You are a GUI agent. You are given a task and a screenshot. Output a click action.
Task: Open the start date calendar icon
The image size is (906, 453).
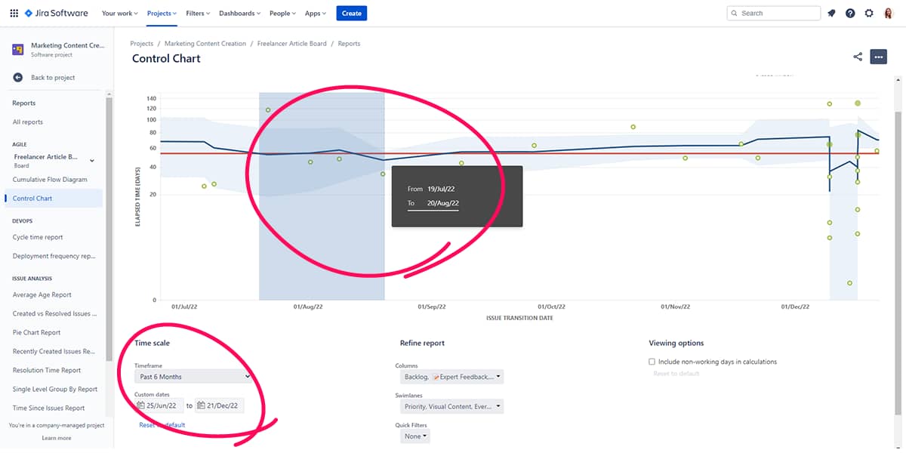point(140,406)
